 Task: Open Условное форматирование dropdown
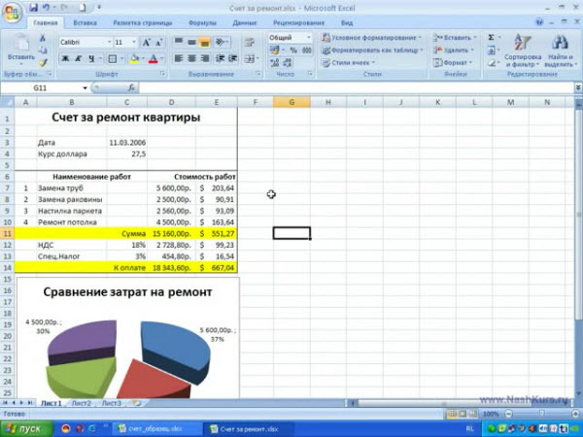(x=372, y=38)
